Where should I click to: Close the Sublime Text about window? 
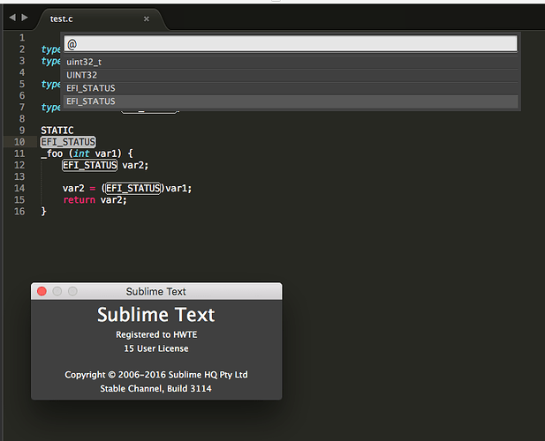[42, 291]
